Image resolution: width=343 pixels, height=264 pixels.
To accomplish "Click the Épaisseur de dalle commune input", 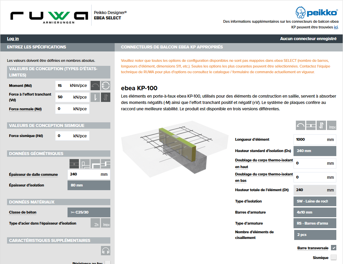I will pos(89,174).
